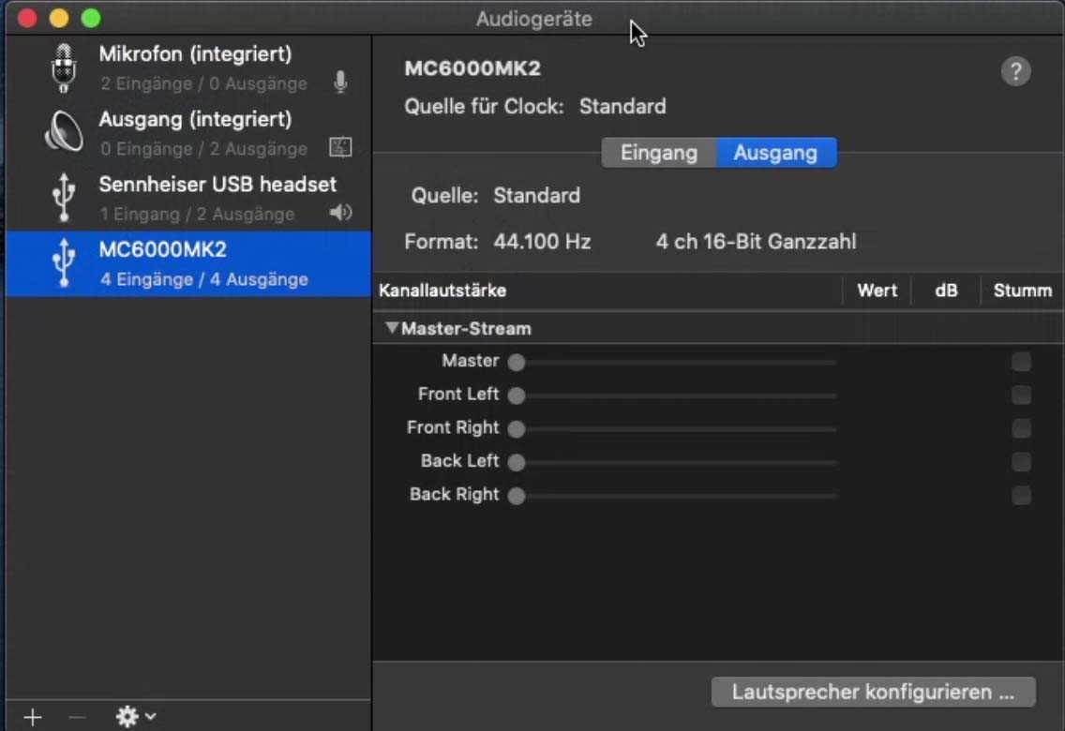Click the system alert indicator on Ausgang row

pos(340,148)
